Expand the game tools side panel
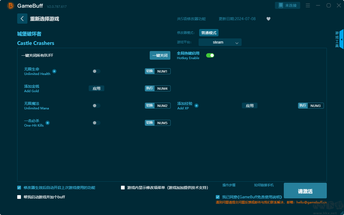This screenshot has height=215, width=344. (341, 39)
